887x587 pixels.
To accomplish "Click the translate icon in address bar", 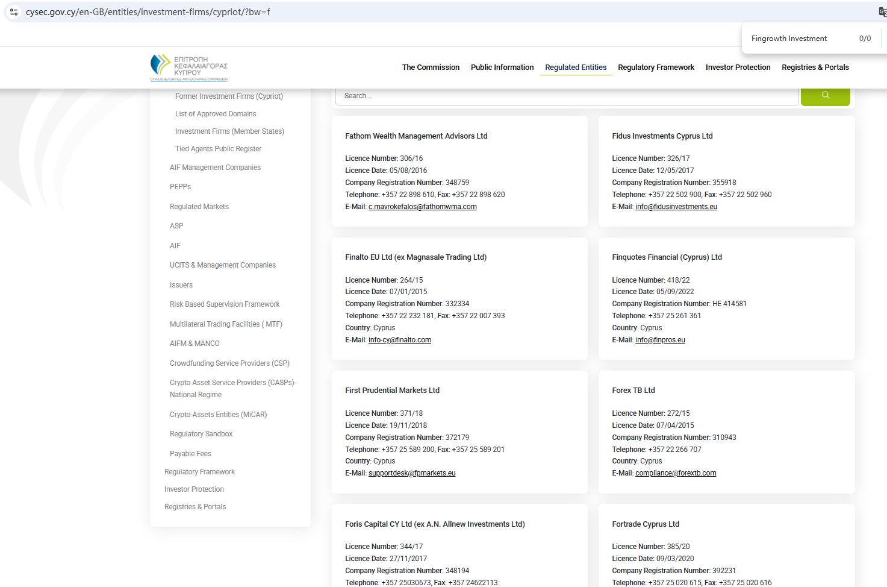I will click(882, 12).
